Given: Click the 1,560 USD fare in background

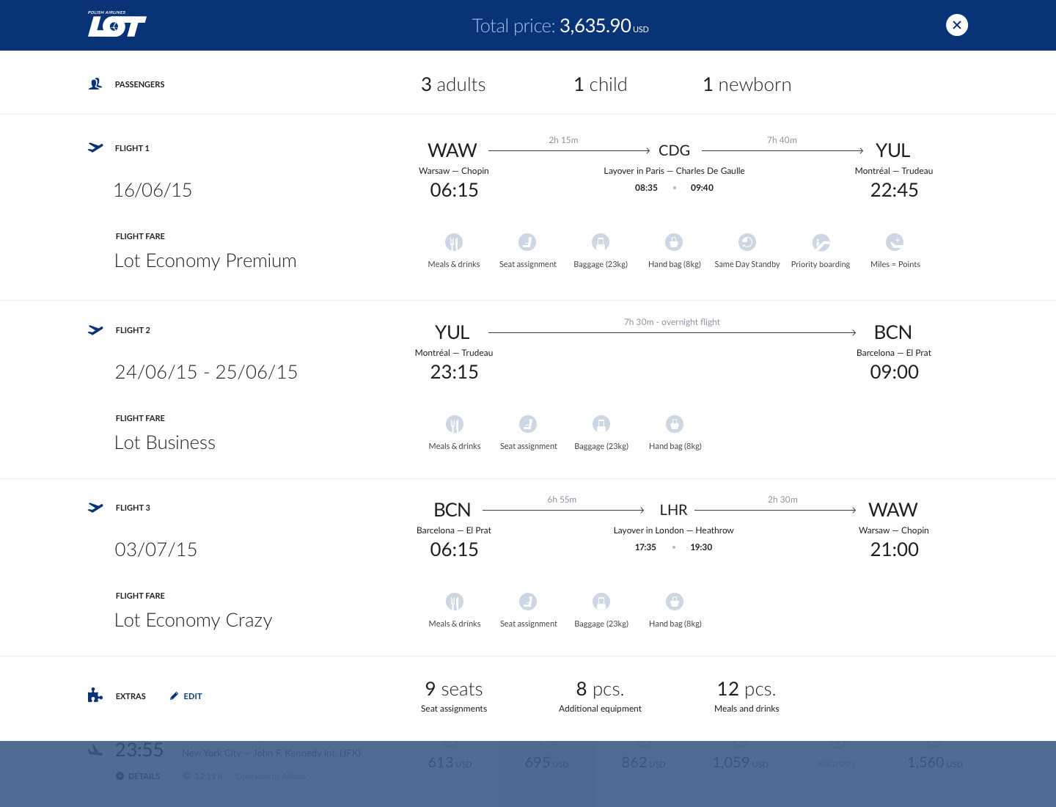Looking at the screenshot, I should [x=934, y=763].
